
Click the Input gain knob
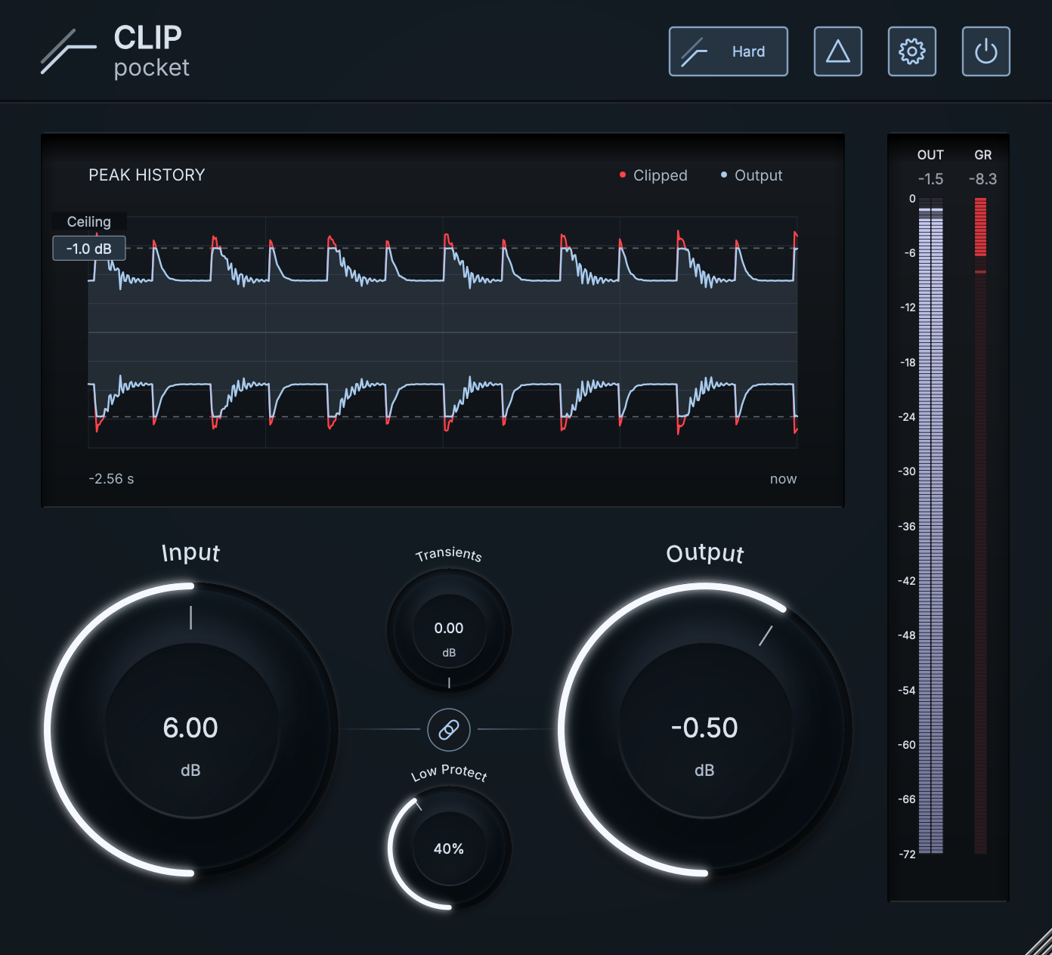(x=190, y=730)
